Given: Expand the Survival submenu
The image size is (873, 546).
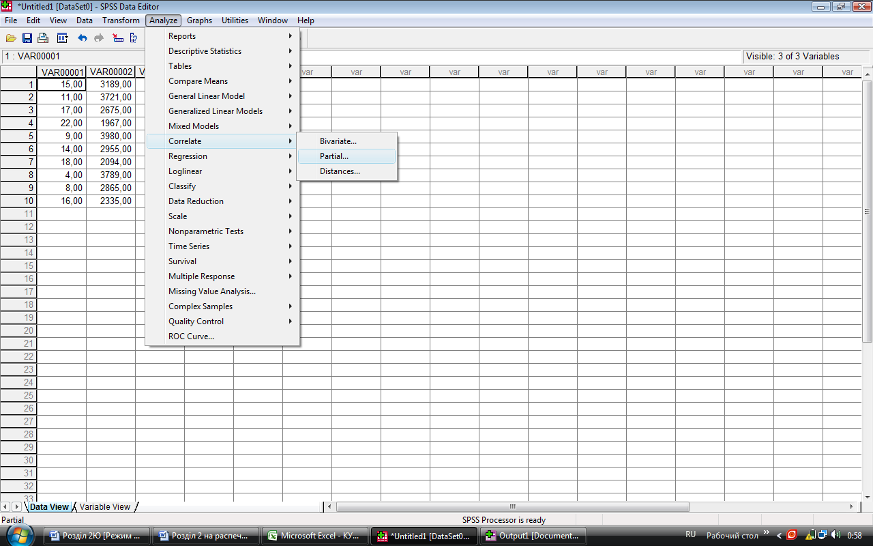Looking at the screenshot, I should [x=222, y=261].
